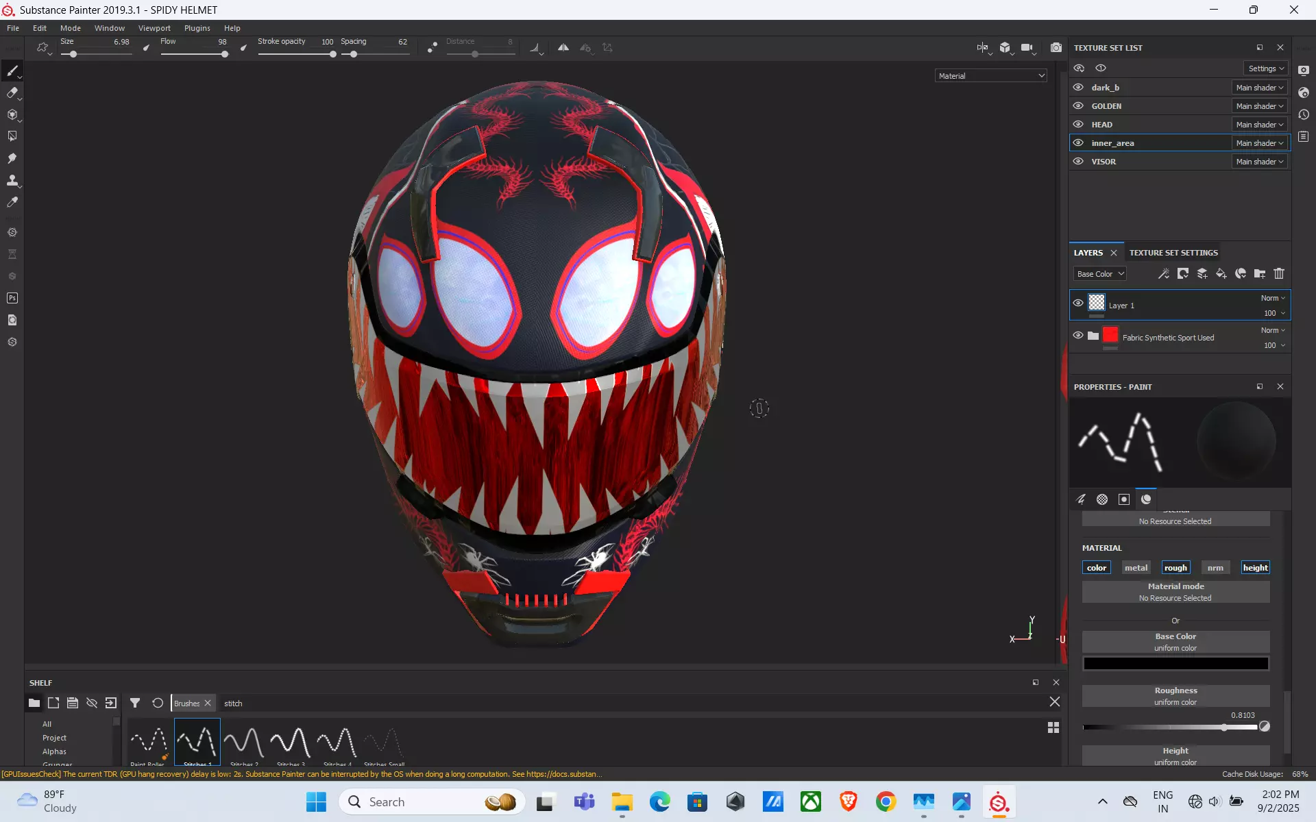Select the Project shelf category
This screenshot has height=822, width=1316.
(x=54, y=738)
